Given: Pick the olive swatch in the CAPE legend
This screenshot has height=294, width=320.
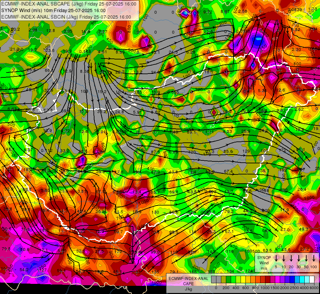Looking at the screenshot, I should tap(224, 280).
